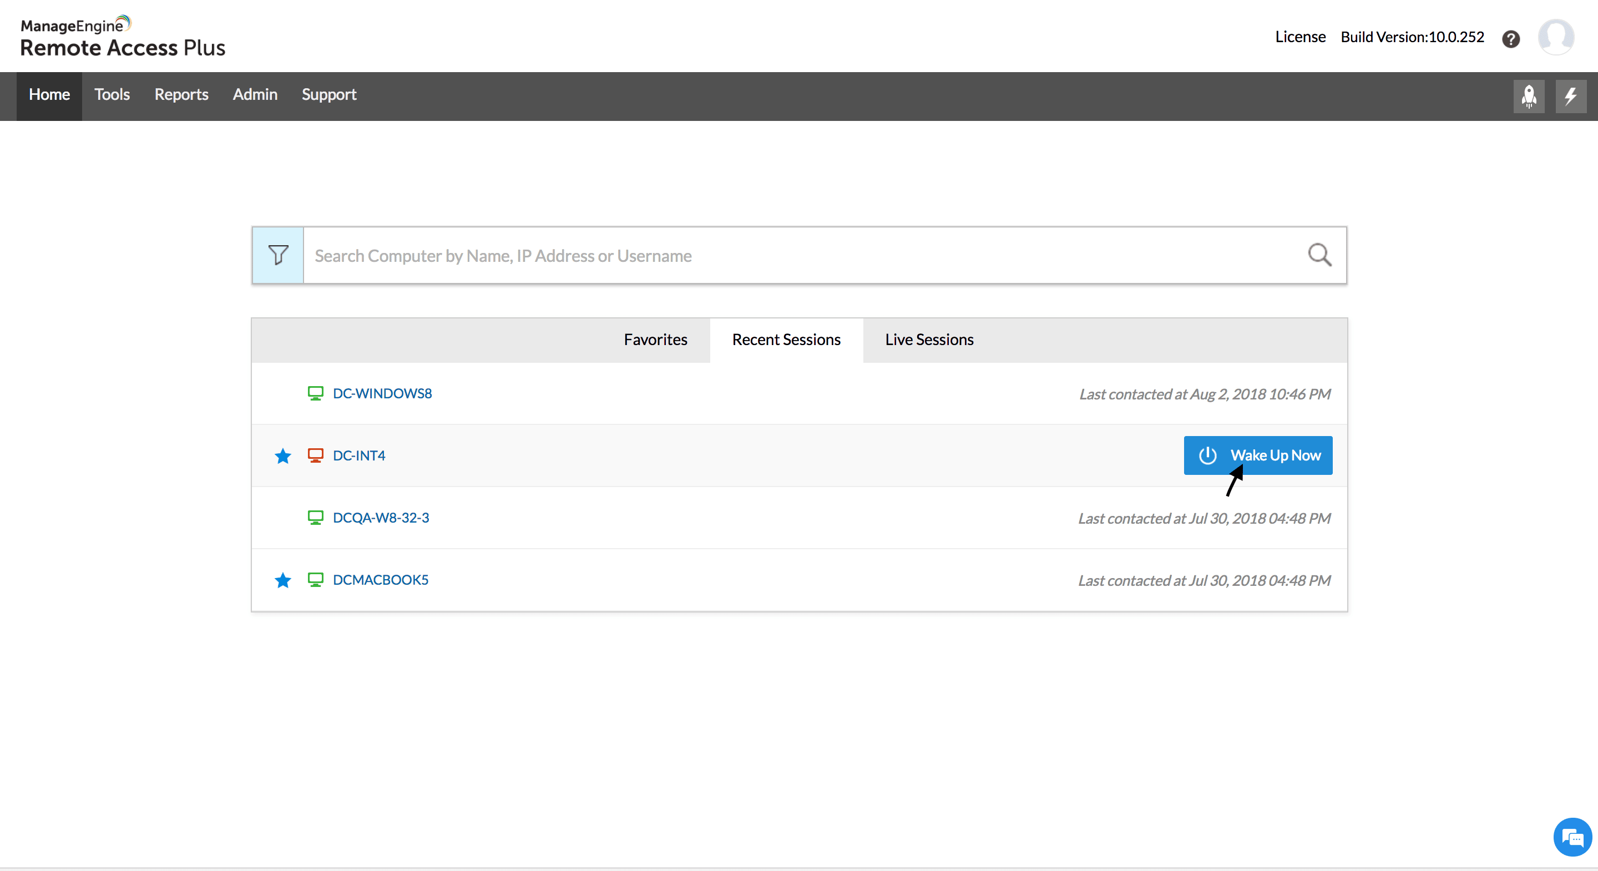Screen dimensions: 1598x871
Task: Open the rocket quick launch icon
Action: (x=1529, y=96)
